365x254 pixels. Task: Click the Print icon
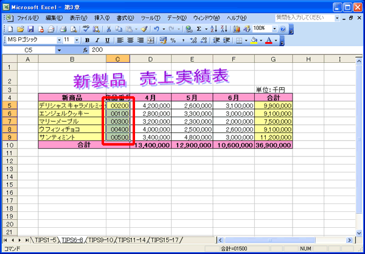tap(63, 29)
